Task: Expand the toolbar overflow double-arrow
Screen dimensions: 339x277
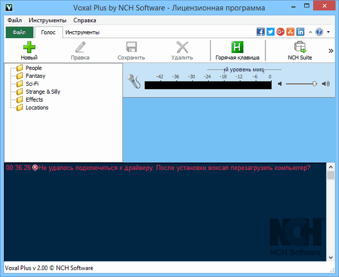Action: 331,51
